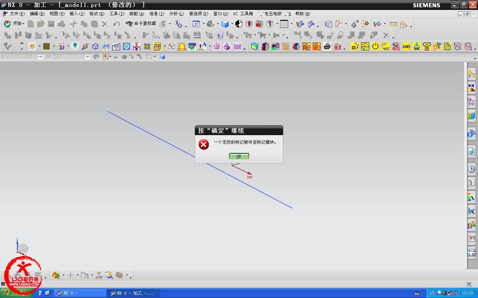The width and height of the screenshot is (478, 298).
Task: Click the 命名 naming icon
Action: click(396, 46)
